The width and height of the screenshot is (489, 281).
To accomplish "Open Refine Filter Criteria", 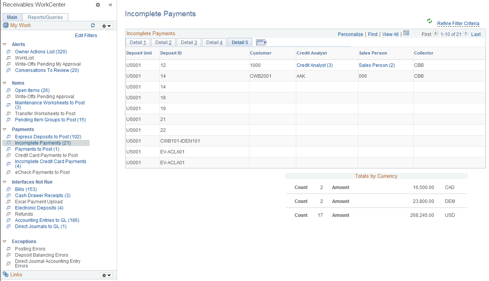I will [458, 23].
